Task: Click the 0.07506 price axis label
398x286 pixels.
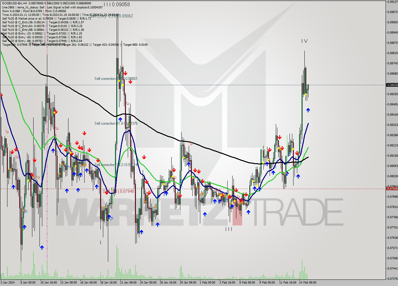Action: 392,258
